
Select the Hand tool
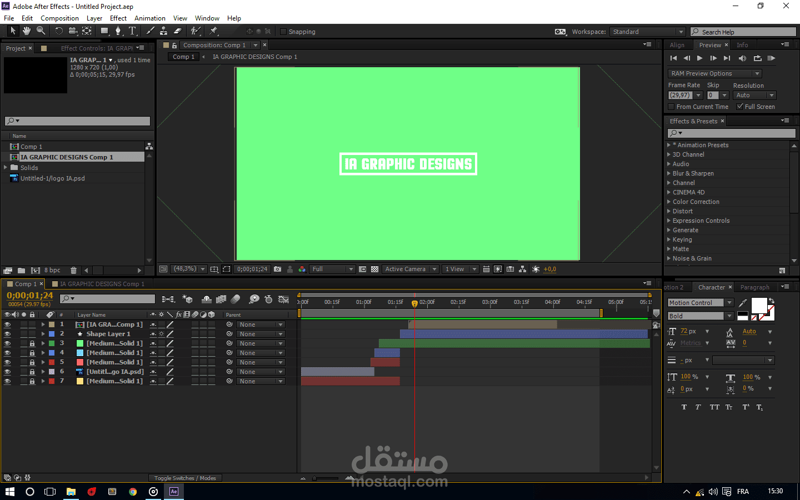click(x=26, y=31)
